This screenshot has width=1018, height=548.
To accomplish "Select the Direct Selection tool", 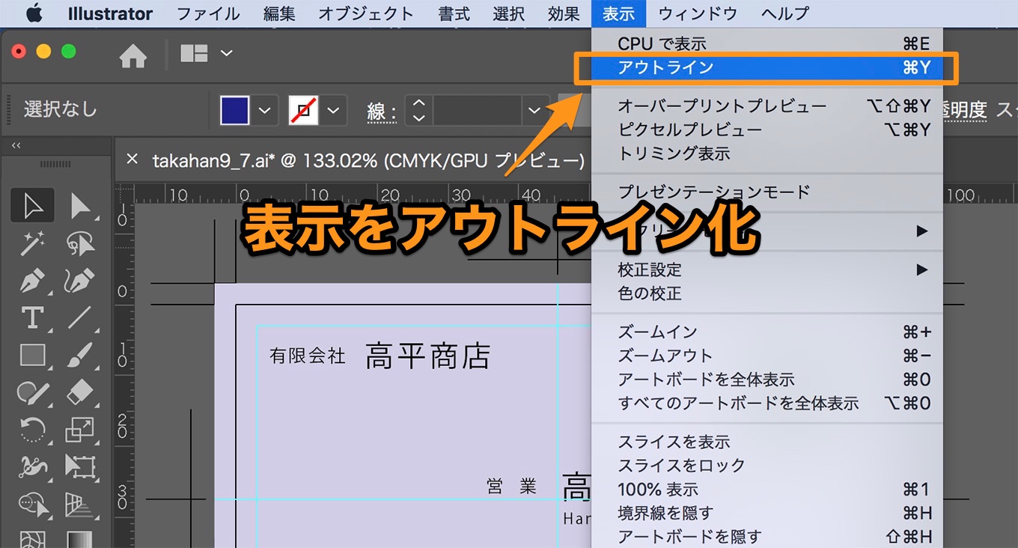I will [80, 205].
